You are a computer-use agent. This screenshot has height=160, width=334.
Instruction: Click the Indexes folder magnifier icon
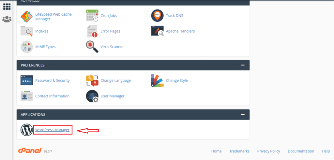[x=27, y=31]
